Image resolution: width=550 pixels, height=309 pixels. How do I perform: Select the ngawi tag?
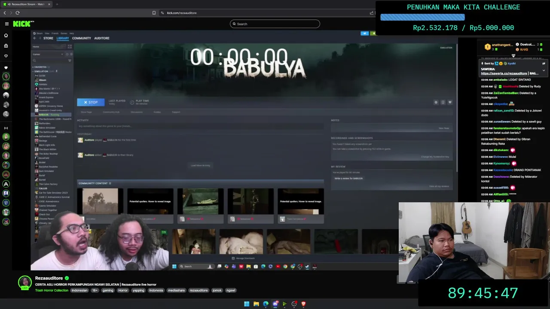[x=231, y=291]
